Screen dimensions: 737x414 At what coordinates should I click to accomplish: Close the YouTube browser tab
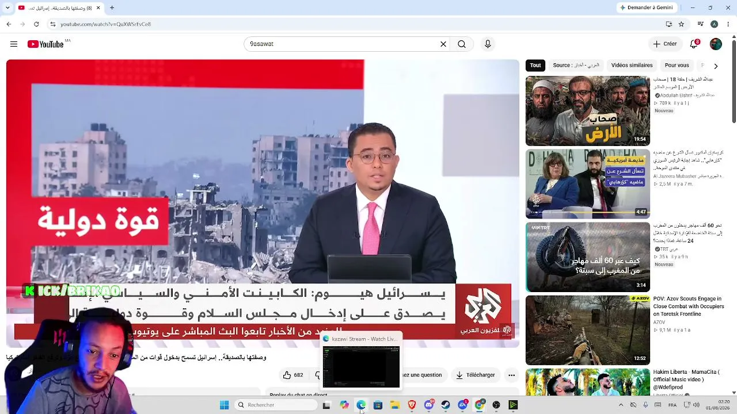point(98,8)
